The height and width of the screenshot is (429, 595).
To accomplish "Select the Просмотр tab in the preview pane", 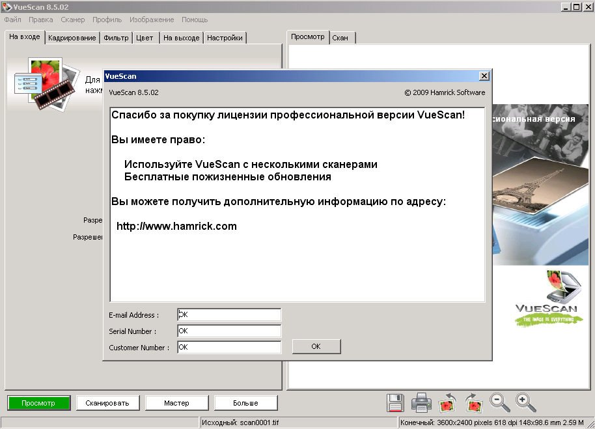I will pos(308,37).
